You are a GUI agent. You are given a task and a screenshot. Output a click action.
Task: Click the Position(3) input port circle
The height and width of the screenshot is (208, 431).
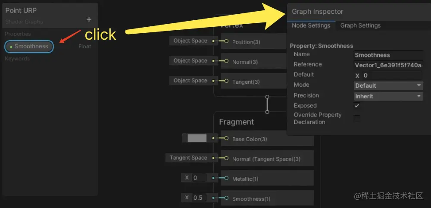(226, 41)
